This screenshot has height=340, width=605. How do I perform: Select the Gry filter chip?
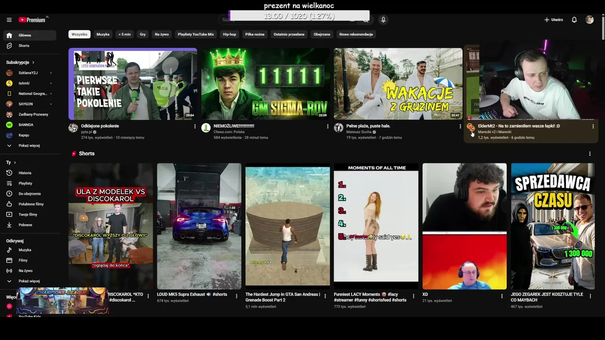coord(143,34)
